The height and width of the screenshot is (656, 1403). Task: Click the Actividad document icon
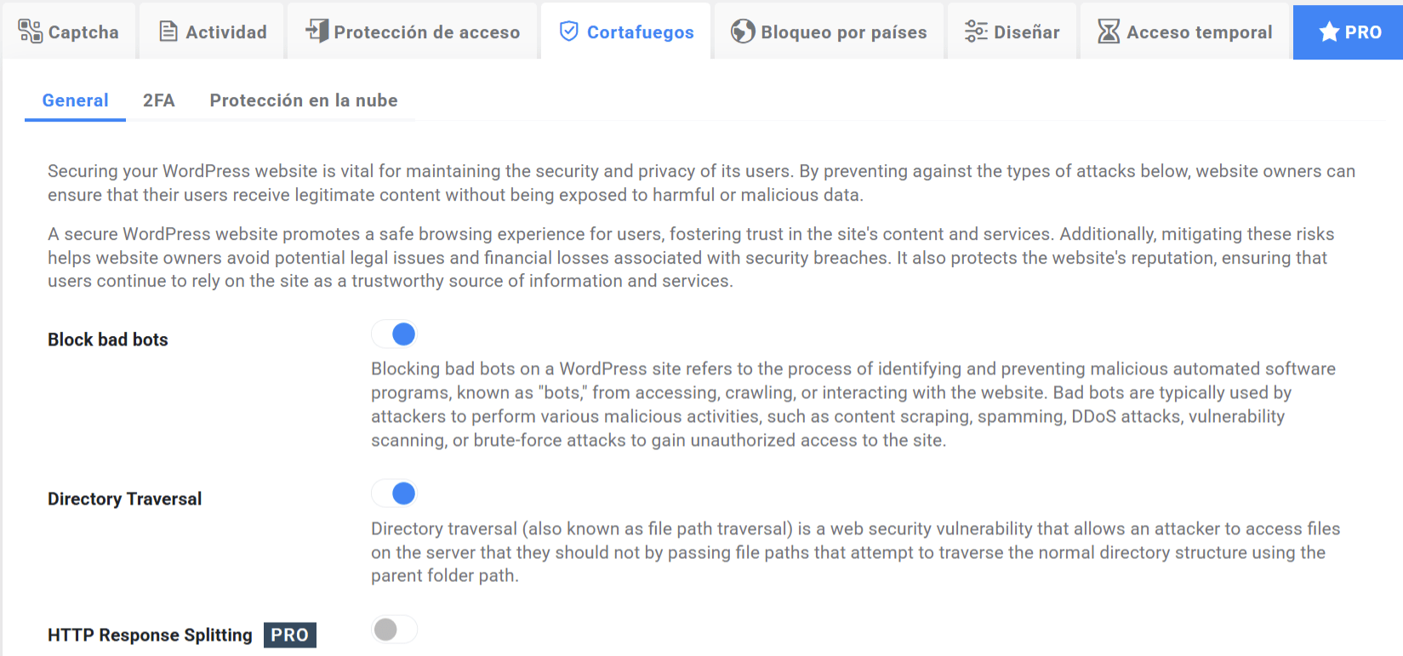[168, 31]
